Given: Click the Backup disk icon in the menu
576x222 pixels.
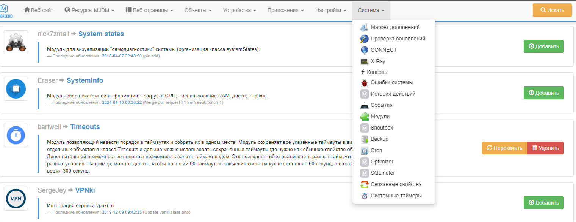Looking at the screenshot, I should [364, 139].
